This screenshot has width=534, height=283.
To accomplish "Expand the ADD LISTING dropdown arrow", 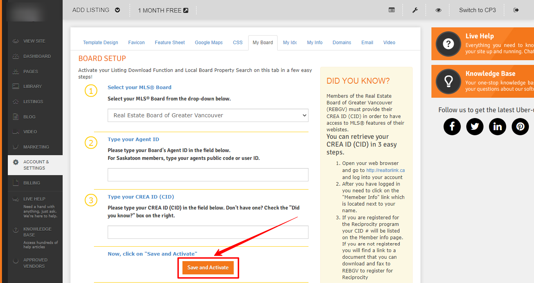I will click(x=117, y=10).
